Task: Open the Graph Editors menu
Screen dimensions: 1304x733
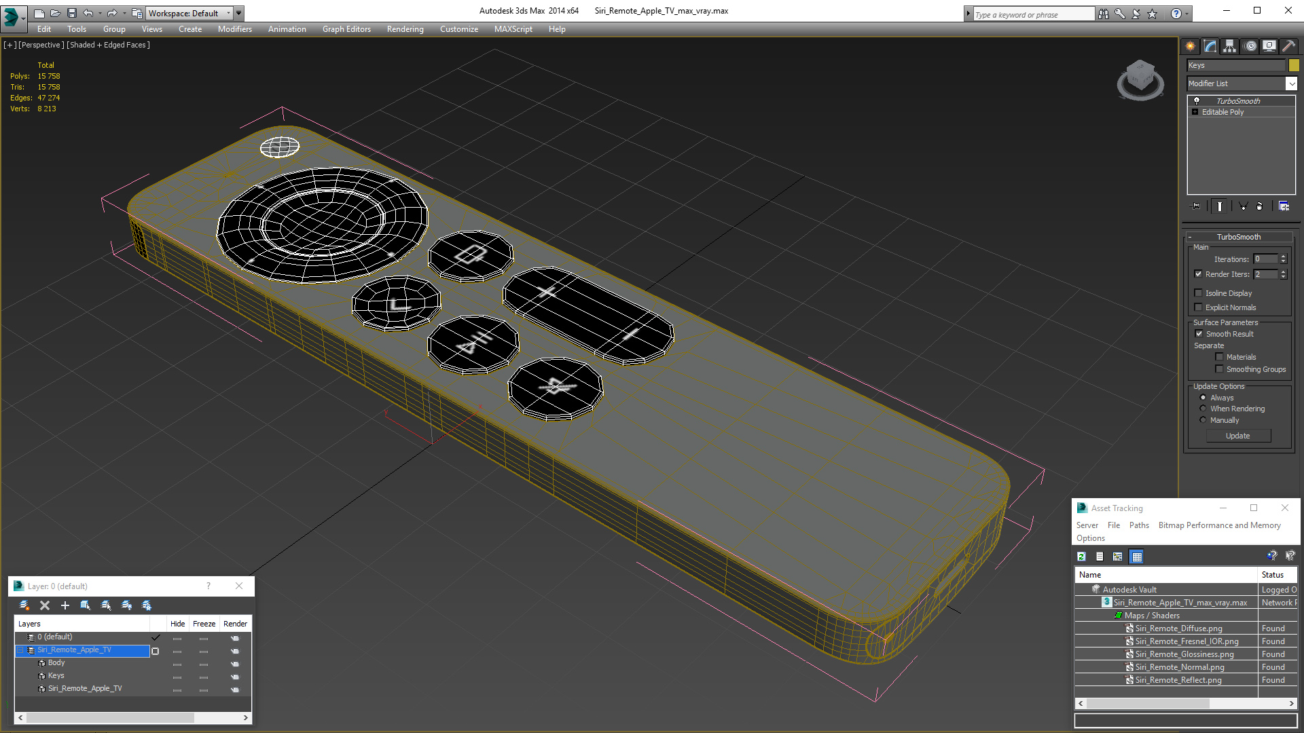Action: pyautogui.click(x=346, y=29)
